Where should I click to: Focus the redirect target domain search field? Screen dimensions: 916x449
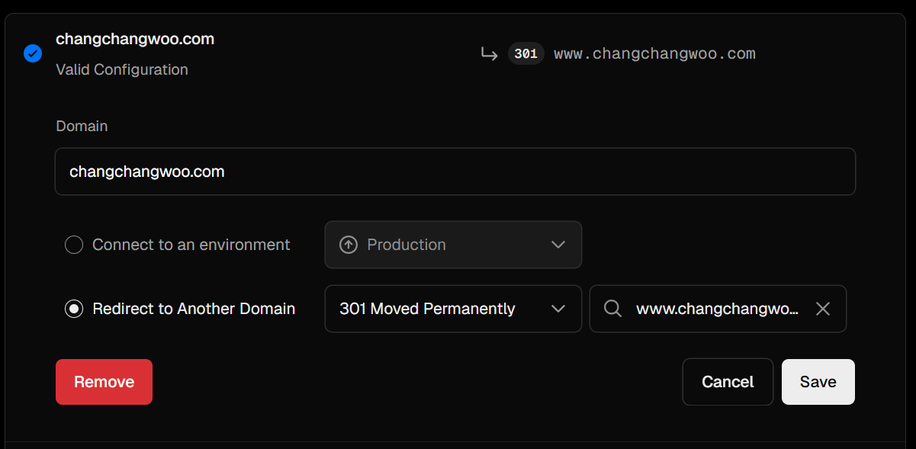717,309
